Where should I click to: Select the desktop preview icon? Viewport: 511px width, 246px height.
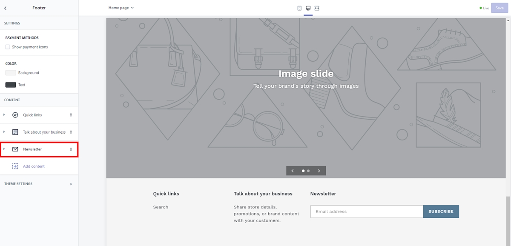308,8
